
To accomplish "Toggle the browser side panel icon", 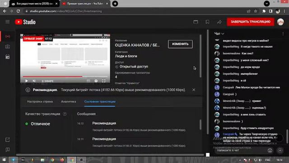I will pos(270,11).
